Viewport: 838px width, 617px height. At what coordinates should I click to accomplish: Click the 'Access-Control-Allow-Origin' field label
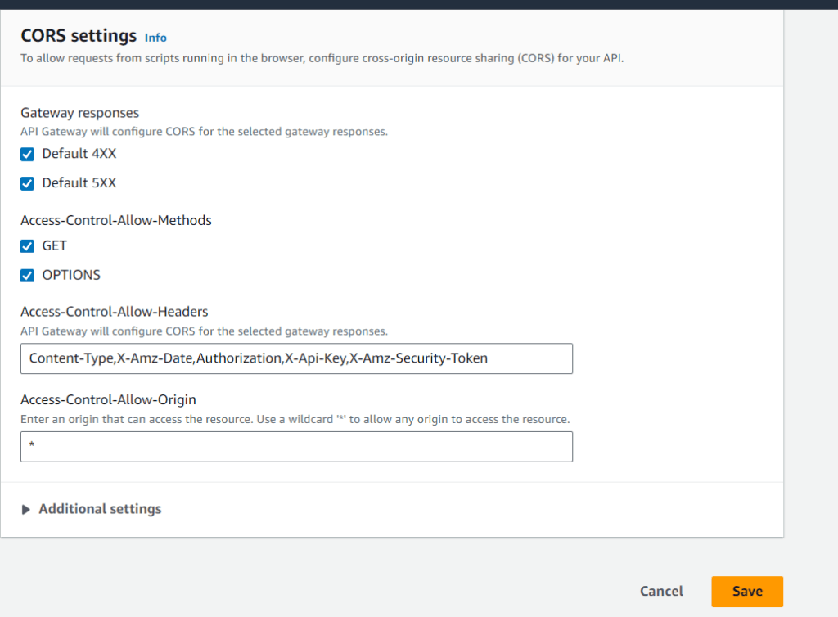point(108,399)
